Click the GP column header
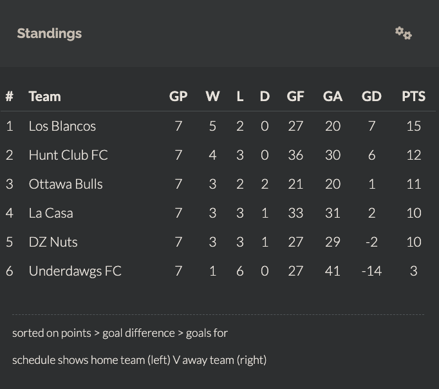The image size is (439, 389). [178, 97]
